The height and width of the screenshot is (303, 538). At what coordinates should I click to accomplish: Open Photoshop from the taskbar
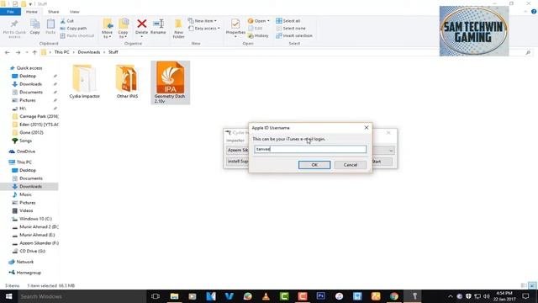(321, 296)
